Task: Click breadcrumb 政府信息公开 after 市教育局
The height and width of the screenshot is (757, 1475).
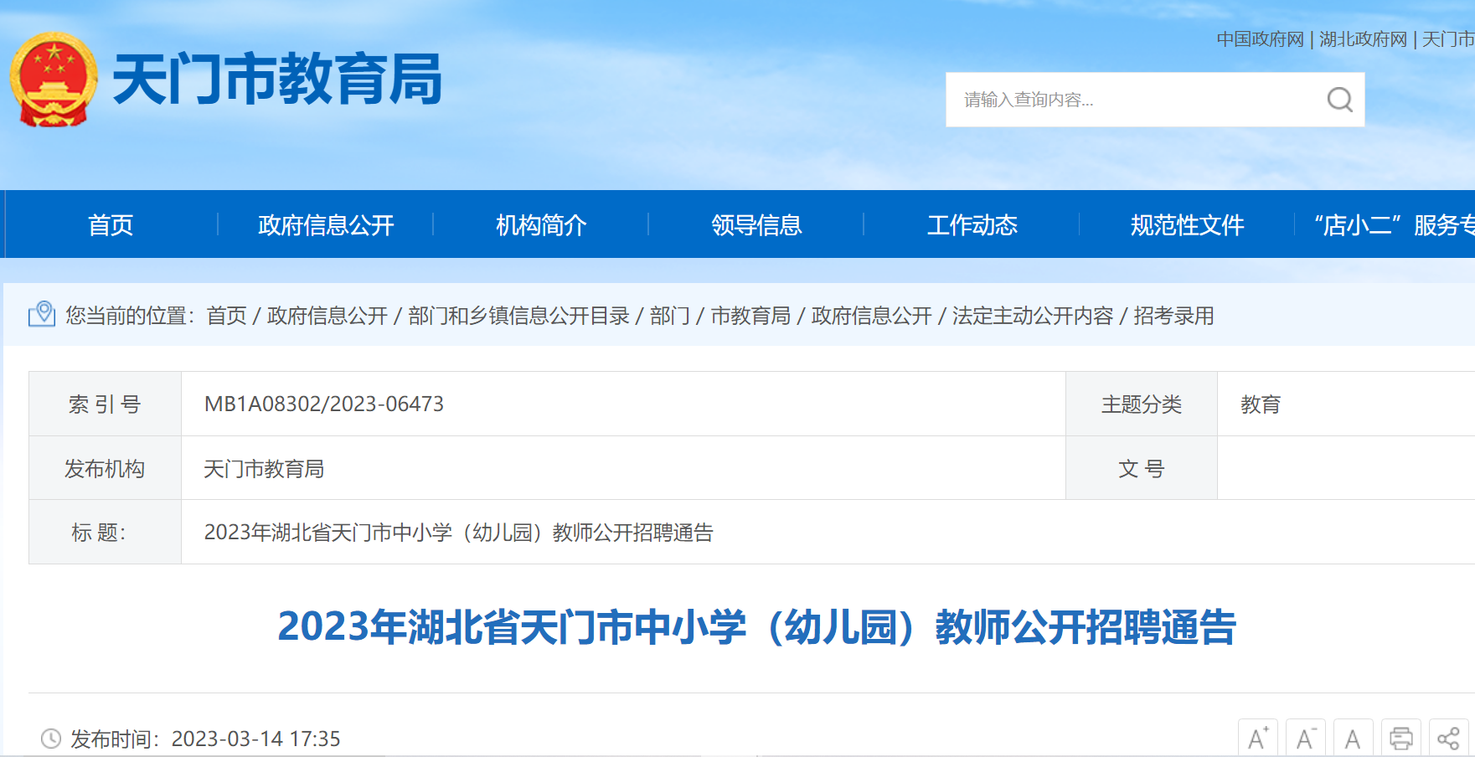Action: coord(872,316)
